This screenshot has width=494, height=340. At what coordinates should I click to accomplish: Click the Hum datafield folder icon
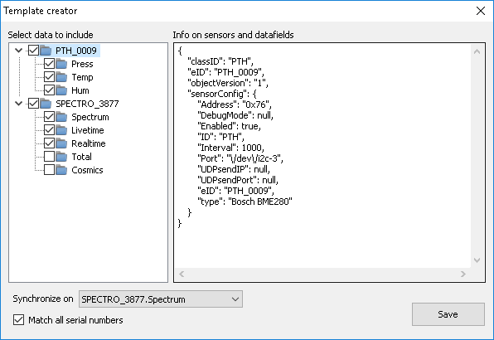61,90
